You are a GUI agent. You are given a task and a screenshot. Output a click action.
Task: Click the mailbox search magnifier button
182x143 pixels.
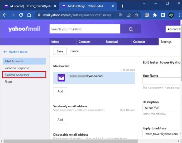pos(131,29)
